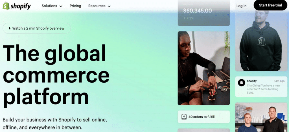Click the Start free trial button
289x132 pixels.
click(270, 5)
